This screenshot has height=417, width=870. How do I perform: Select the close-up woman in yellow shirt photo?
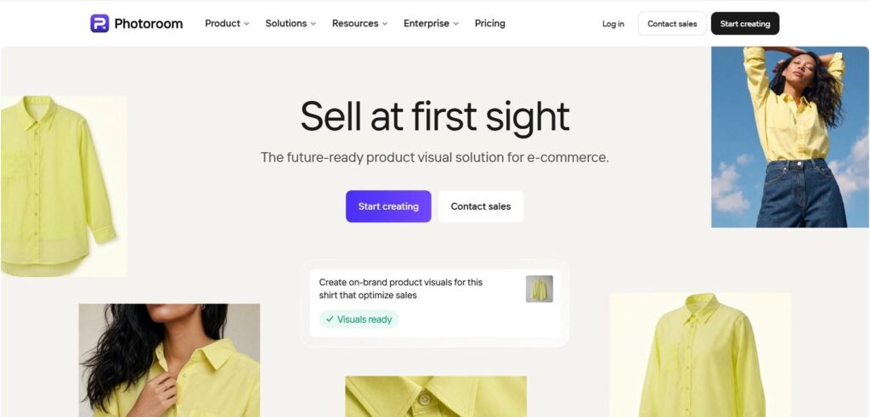(x=169, y=360)
